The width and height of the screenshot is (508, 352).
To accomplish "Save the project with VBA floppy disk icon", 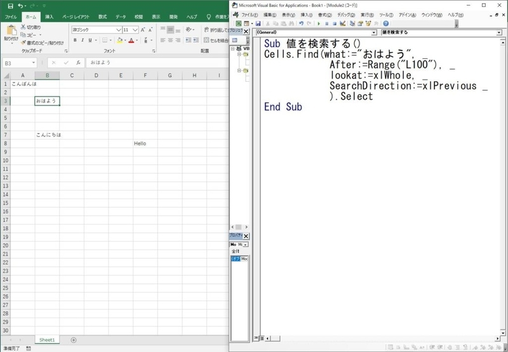I will (258, 23).
